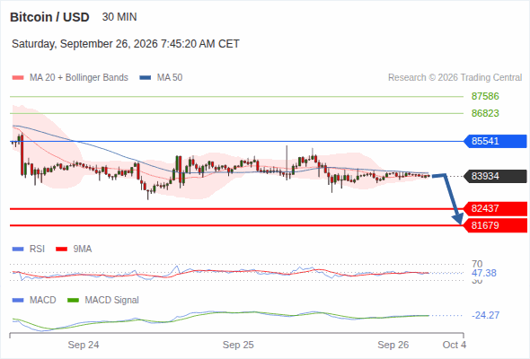The image size is (530, 359).
Task: Click the 87586 resistance level label
Action: [x=485, y=96]
